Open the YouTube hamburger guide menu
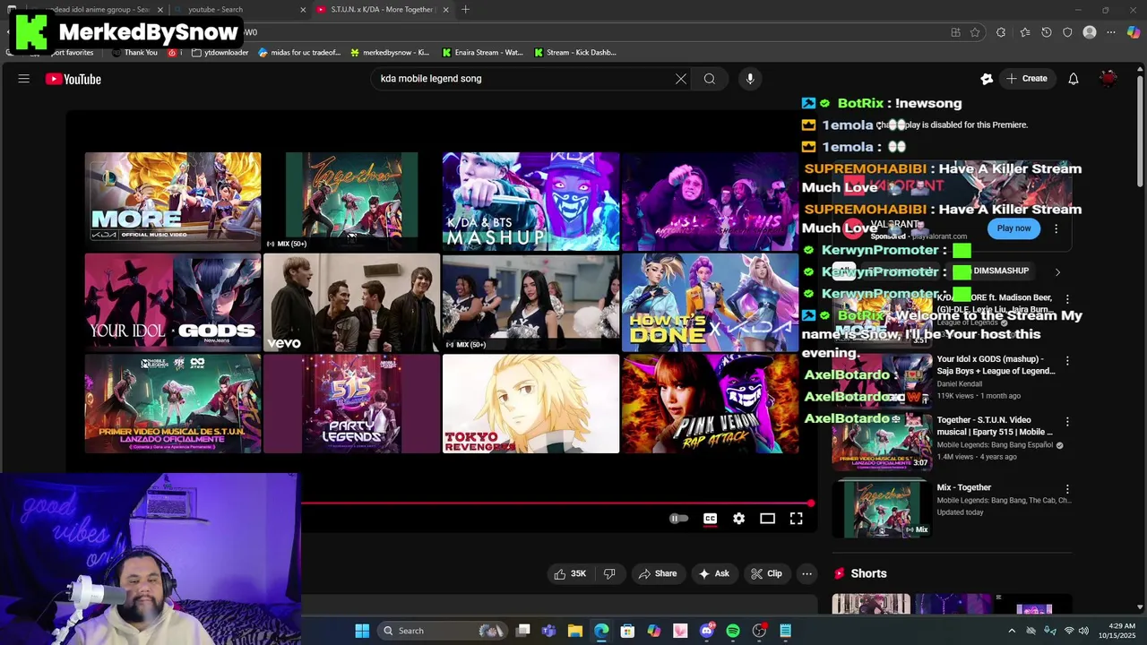1147x645 pixels. [24, 79]
